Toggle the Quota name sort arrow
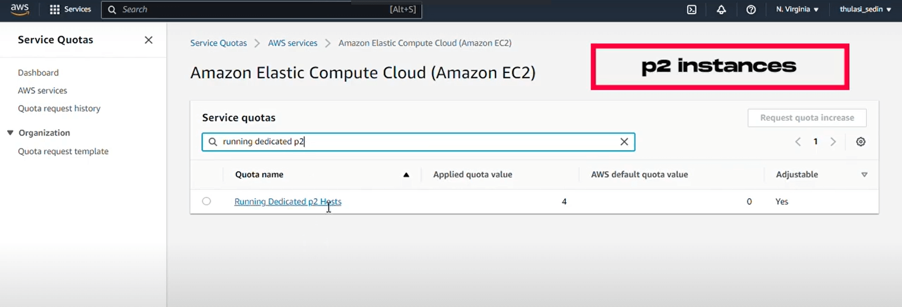 tap(406, 174)
